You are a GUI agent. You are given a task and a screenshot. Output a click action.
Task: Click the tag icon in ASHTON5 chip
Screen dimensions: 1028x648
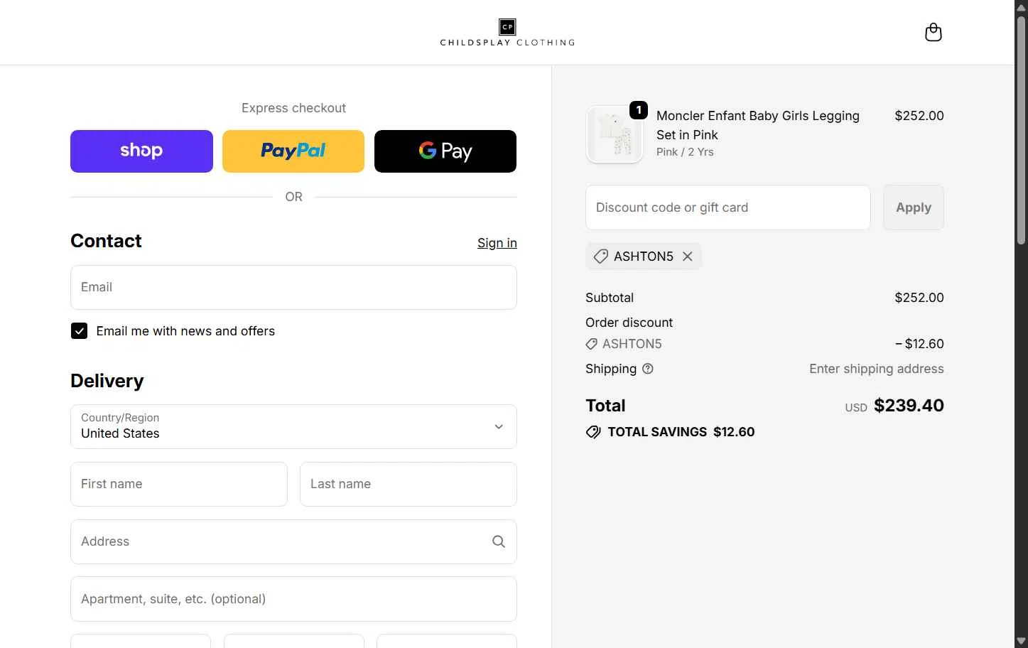601,256
